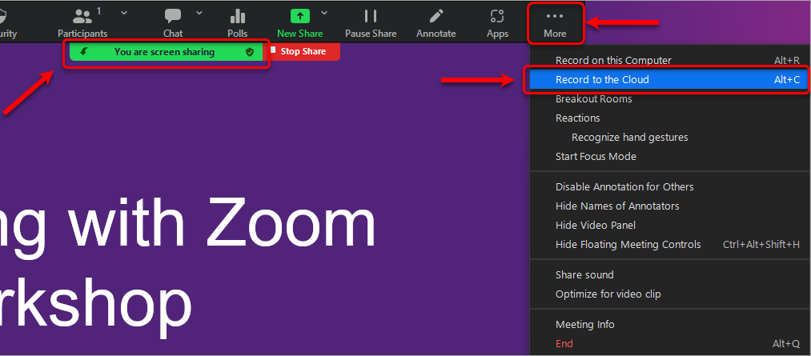
Task: Pause the screen share
Action: (x=371, y=24)
